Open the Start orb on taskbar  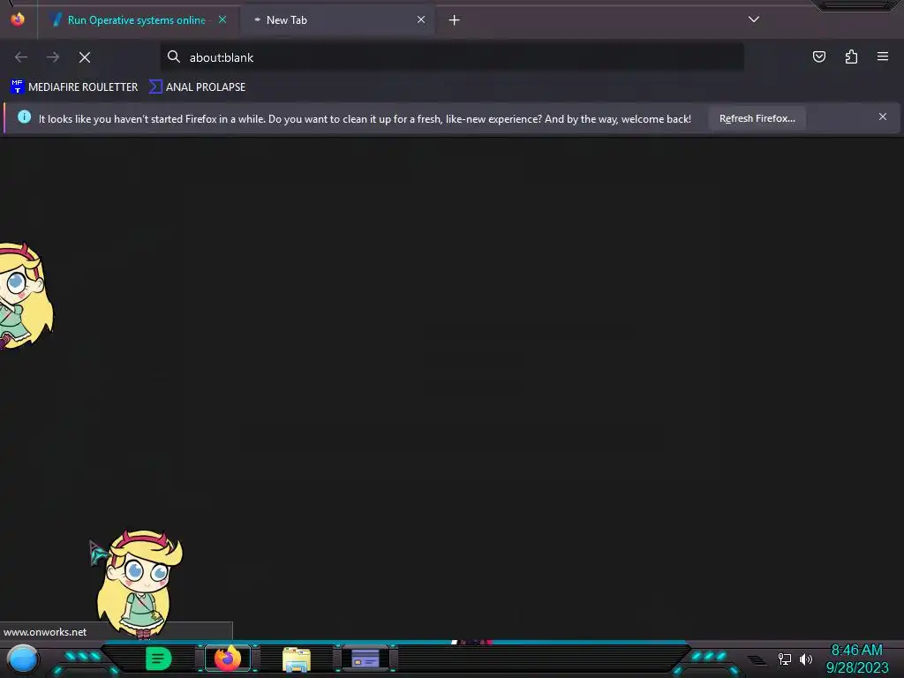pos(23,659)
